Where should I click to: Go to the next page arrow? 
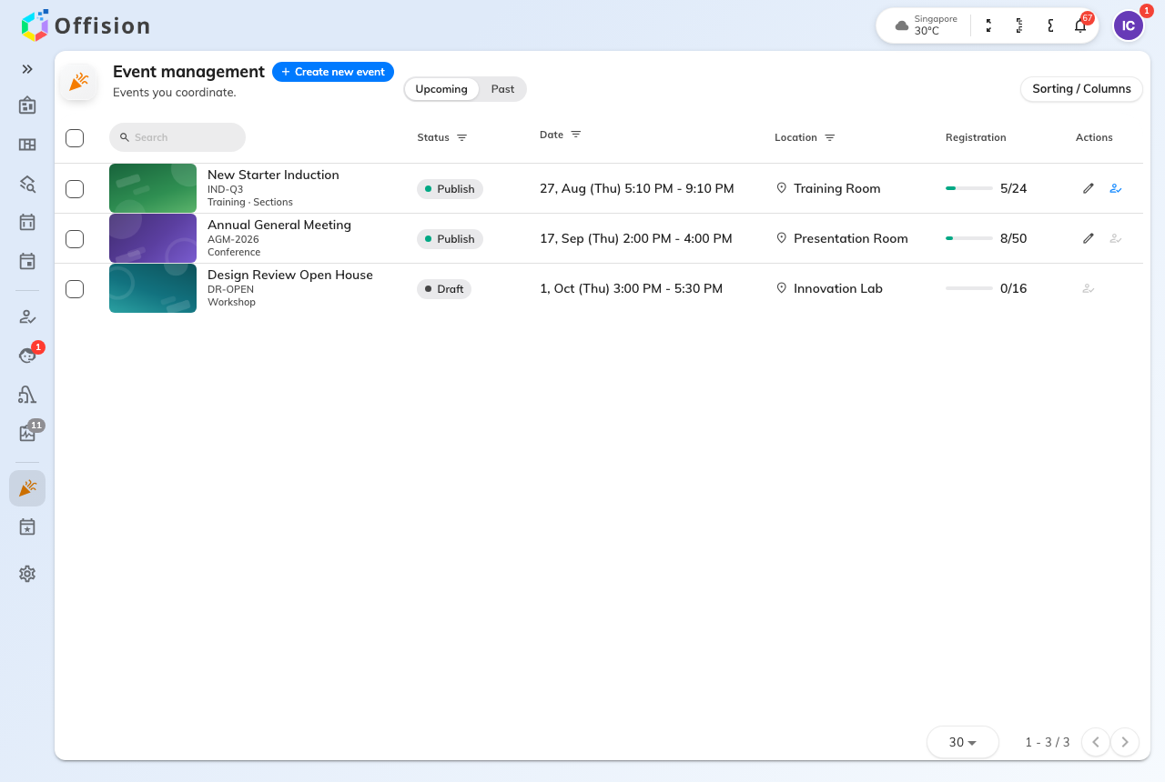[x=1125, y=742]
